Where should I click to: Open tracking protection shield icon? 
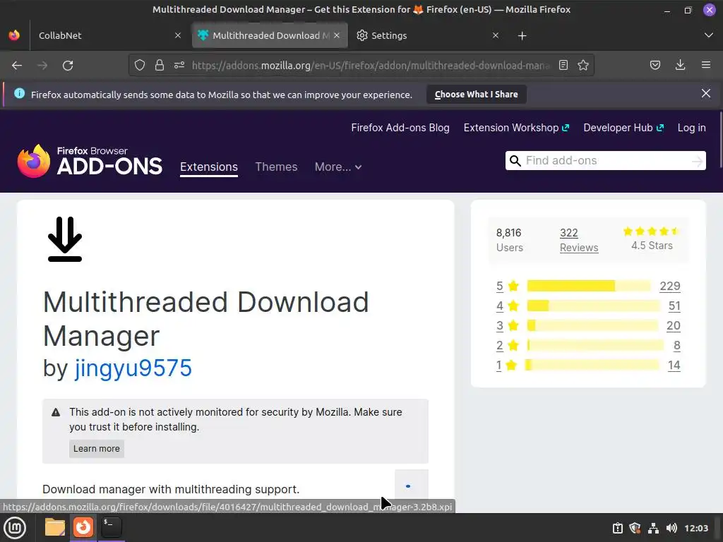click(140, 65)
